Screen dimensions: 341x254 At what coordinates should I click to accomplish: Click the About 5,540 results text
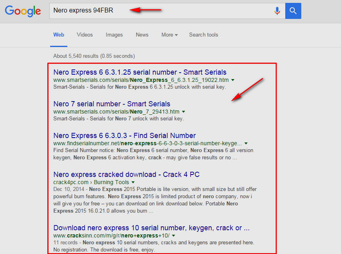(x=94, y=56)
